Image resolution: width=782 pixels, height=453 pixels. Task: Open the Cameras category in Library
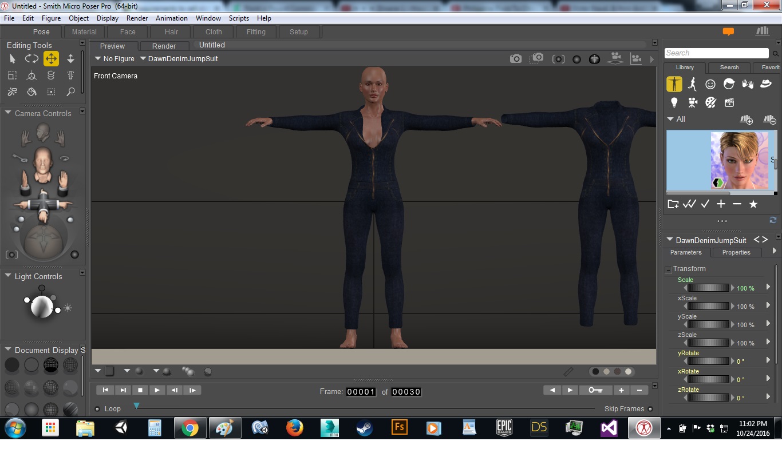coord(692,103)
